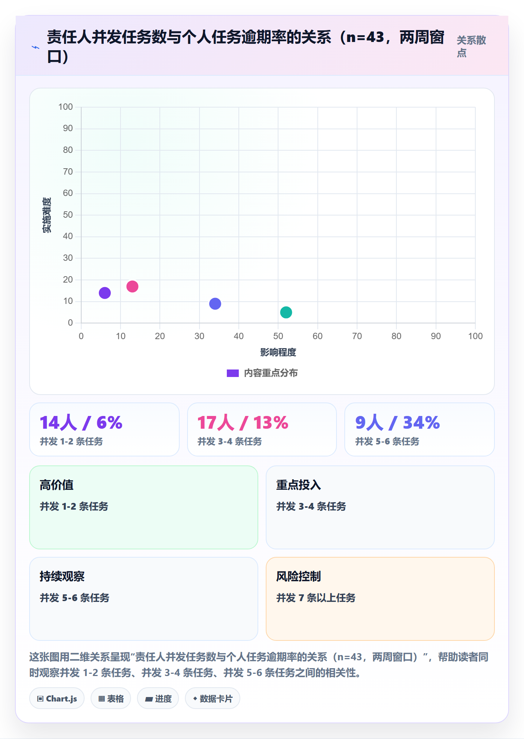Screen dimensions: 524x739
Task: Select the teal scatter point near x=52
Action: 286,312
